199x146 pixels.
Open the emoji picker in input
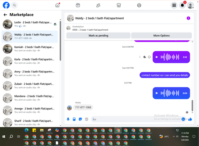tap(183, 119)
